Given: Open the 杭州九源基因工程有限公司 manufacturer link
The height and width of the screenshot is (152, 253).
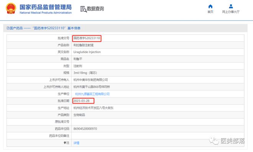Looking at the screenshot, I should coord(92,94).
